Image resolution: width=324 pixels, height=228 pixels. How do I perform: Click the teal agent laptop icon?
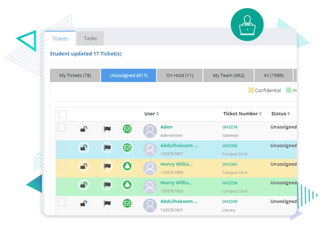tap(247, 25)
